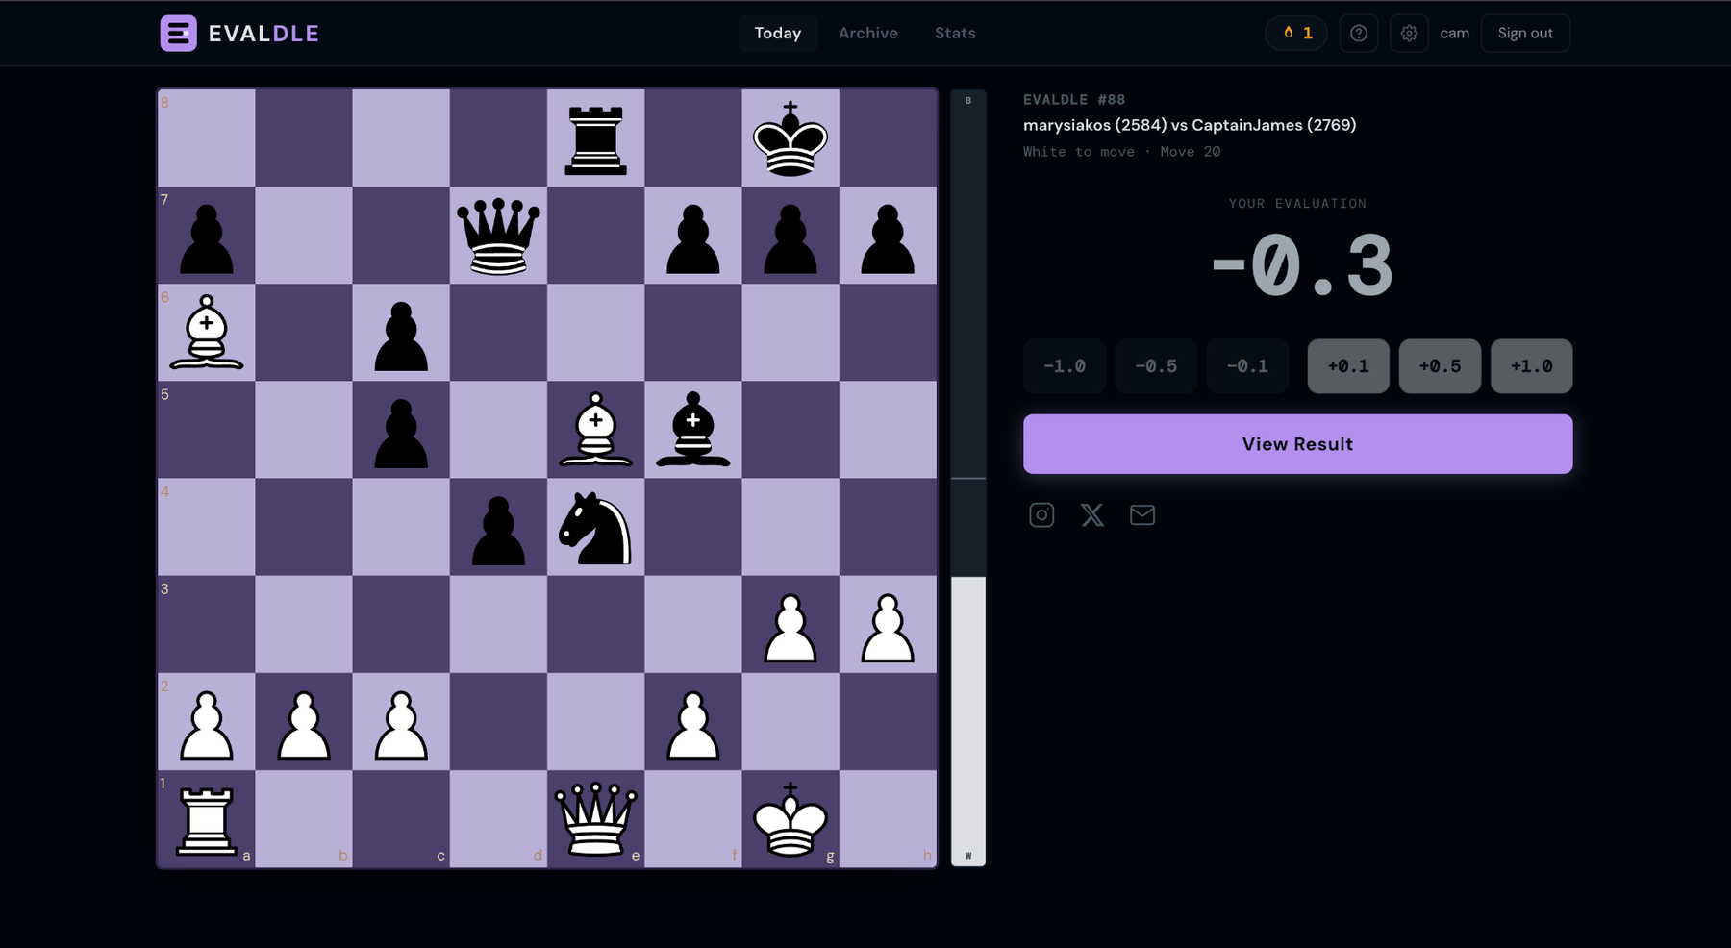Viewport: 1731px width, 948px height.
Task: Click the cam username
Action: click(1454, 34)
